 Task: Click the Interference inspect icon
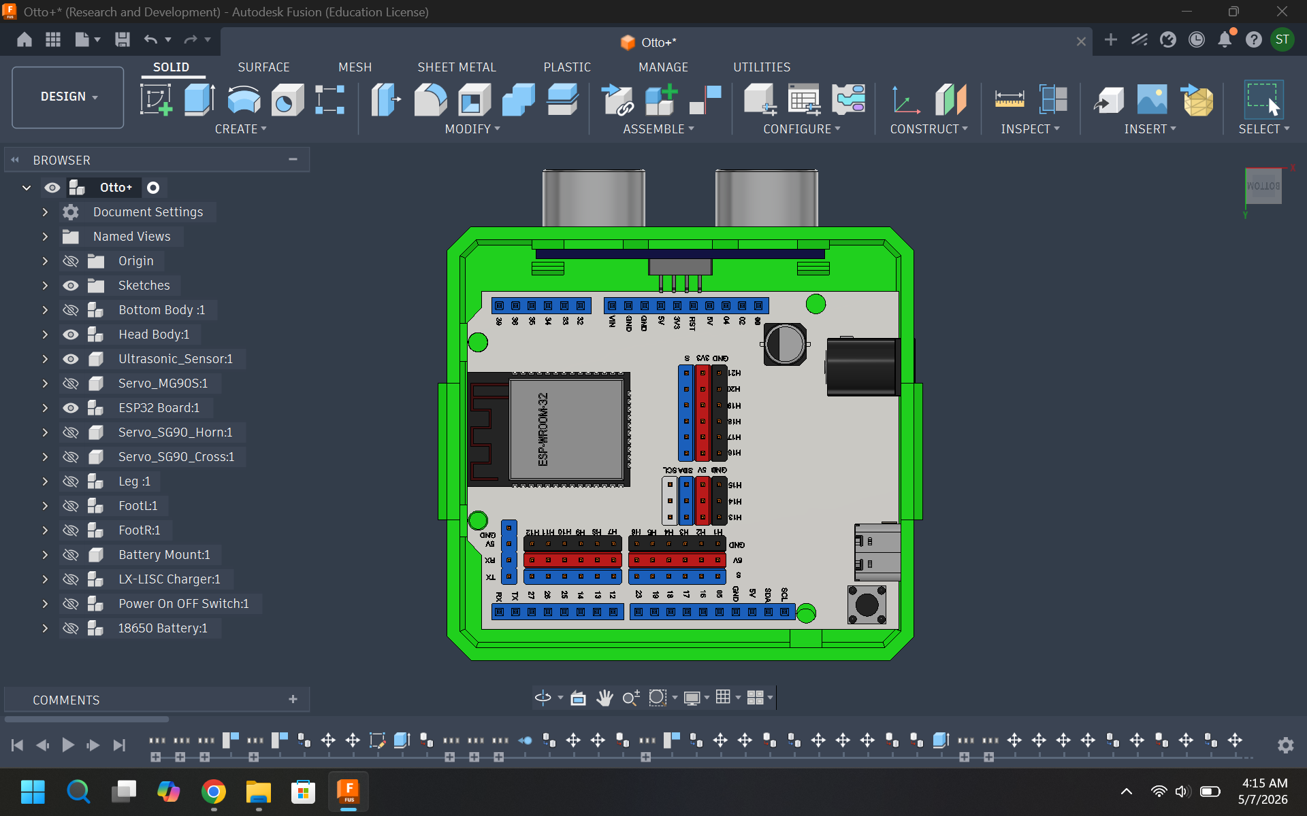click(x=1053, y=99)
